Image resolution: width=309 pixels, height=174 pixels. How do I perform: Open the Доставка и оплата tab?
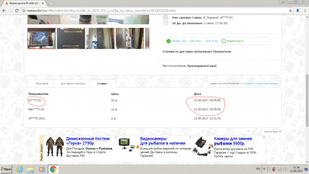tap(73, 83)
